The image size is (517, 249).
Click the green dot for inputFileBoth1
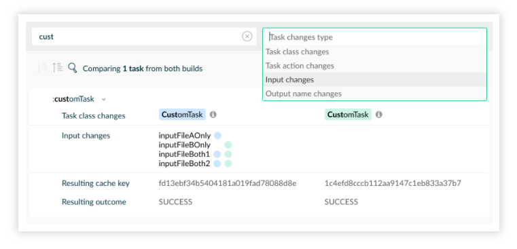pyautogui.click(x=228, y=154)
